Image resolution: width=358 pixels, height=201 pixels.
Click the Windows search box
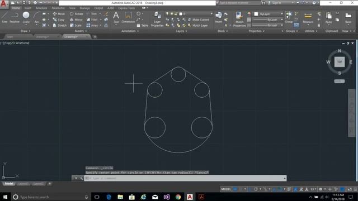point(51,197)
